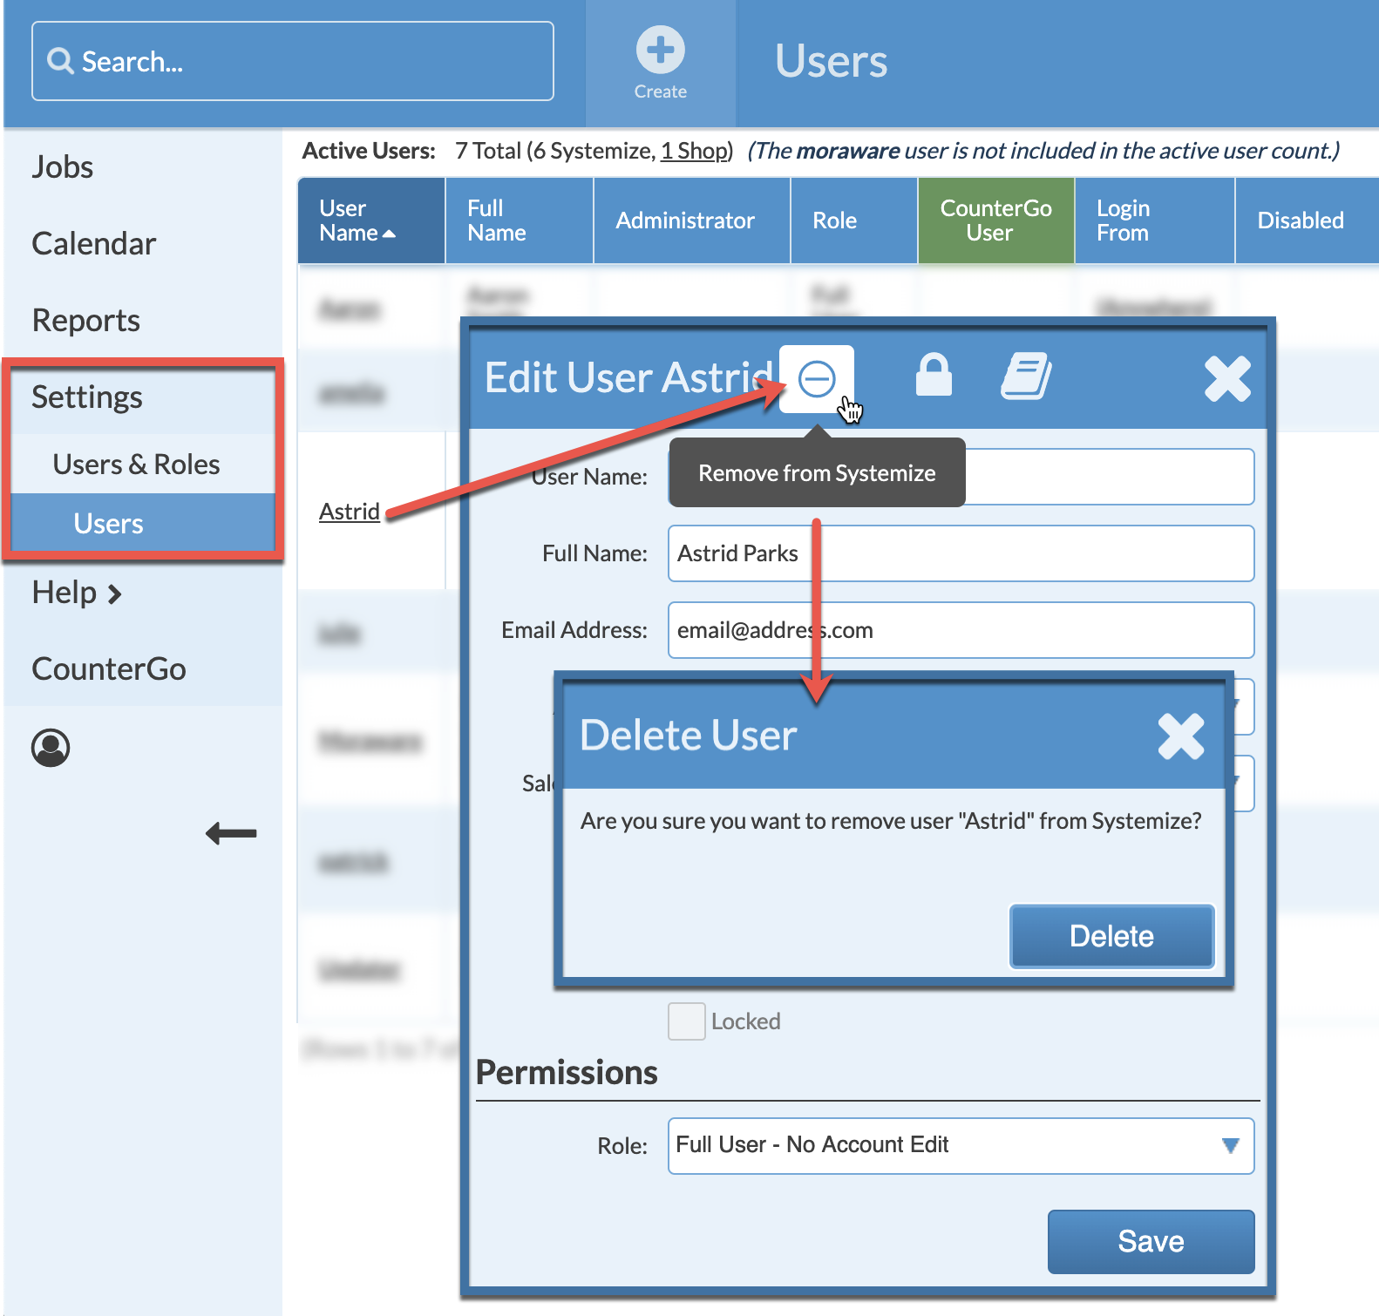The height and width of the screenshot is (1316, 1379).
Task: Click the Administrator column header
Action: [692, 220]
